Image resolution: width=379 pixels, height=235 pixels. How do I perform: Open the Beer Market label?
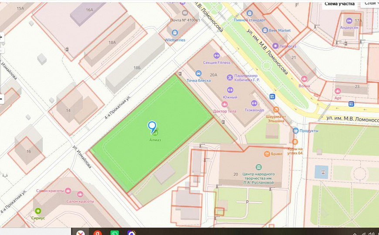click(x=280, y=30)
